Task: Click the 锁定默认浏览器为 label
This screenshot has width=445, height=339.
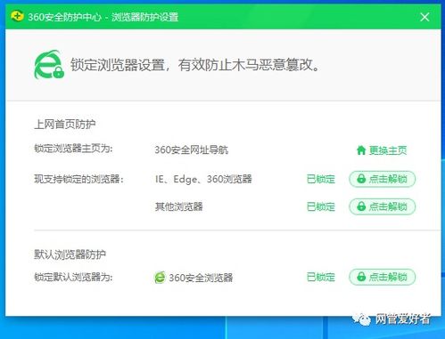Action: [x=73, y=278]
